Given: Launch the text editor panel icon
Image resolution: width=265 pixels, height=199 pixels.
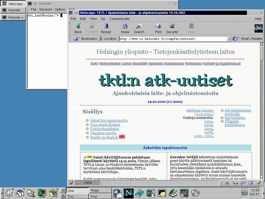Looking at the screenshot, I should point(173,193).
